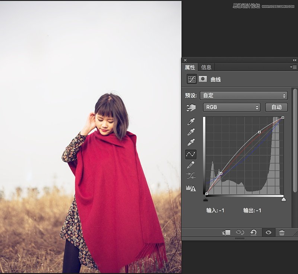Screen dimensions: 298x274
Task: Select the shadow curve control point
Action: [221, 173]
